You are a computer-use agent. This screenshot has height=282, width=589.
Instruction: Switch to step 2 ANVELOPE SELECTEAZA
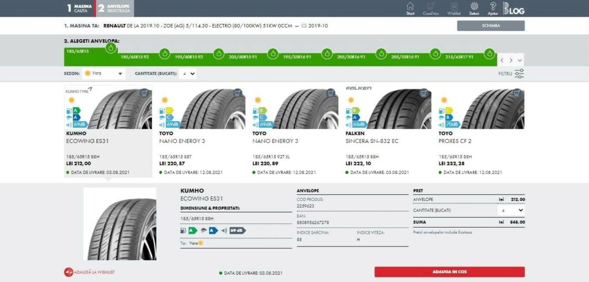[115, 8]
